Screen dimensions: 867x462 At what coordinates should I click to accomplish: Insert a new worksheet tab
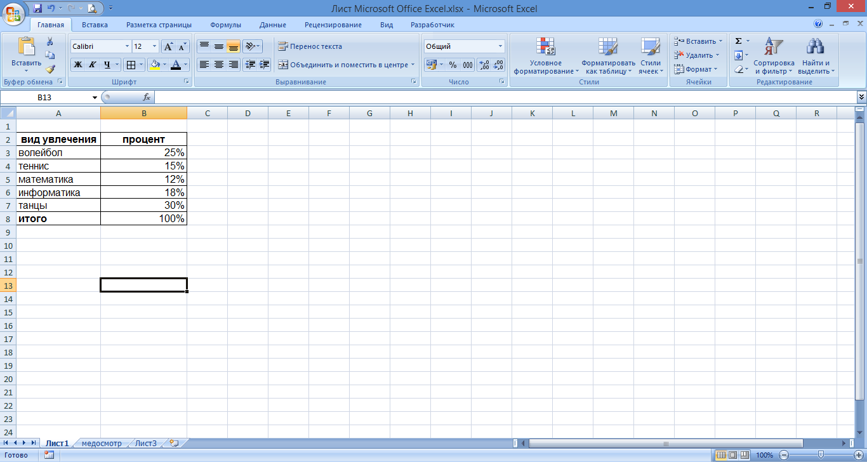click(x=174, y=443)
